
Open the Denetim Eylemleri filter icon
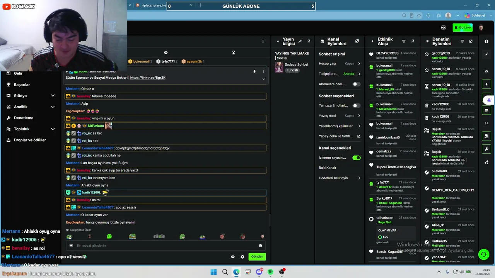coord(462,41)
